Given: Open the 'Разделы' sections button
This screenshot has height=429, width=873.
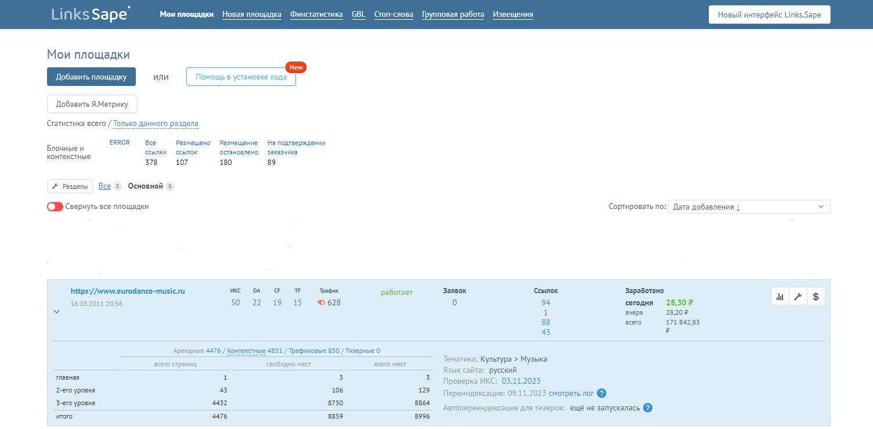Looking at the screenshot, I should tap(70, 186).
